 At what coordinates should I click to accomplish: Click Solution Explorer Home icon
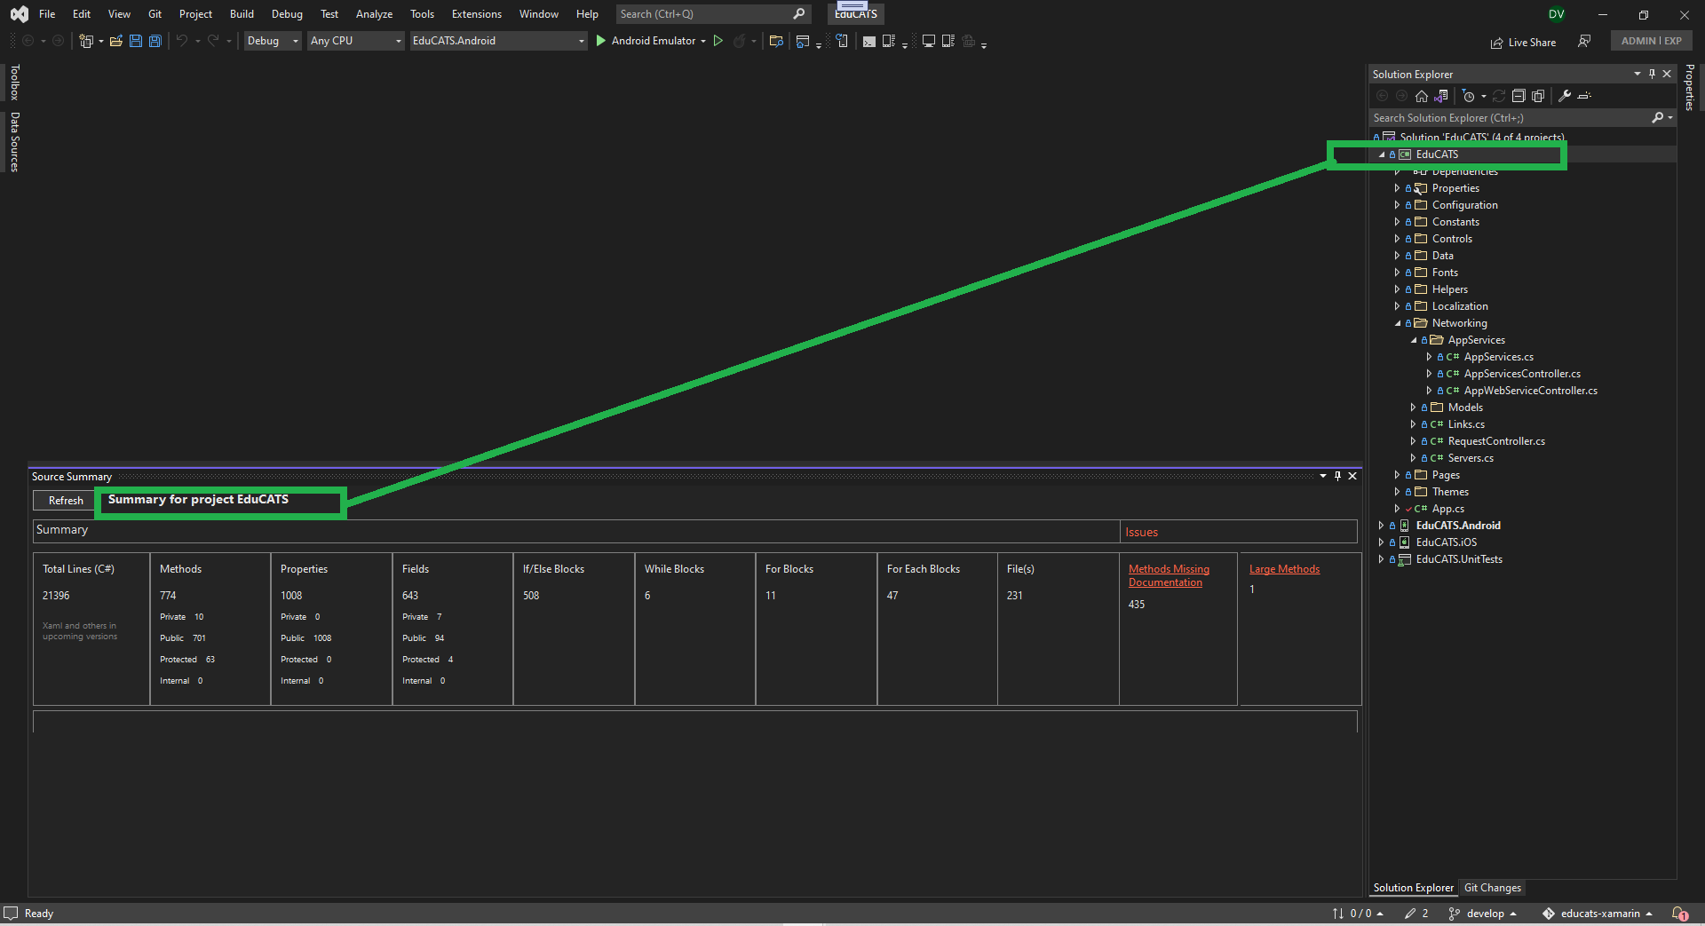(1422, 96)
